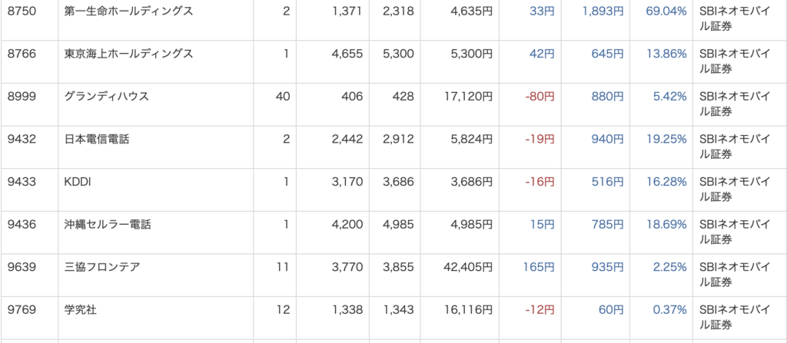Click stock code 8750 cell
The height and width of the screenshot is (343, 787).
pyautogui.click(x=22, y=11)
